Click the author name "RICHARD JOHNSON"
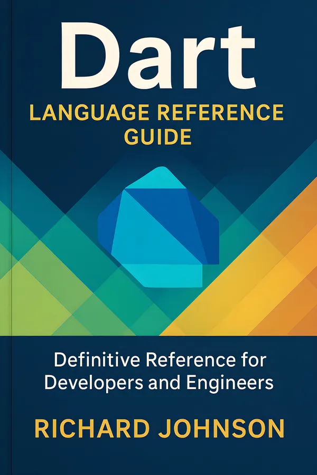Screen dimensions: 317x475 (159, 429)
